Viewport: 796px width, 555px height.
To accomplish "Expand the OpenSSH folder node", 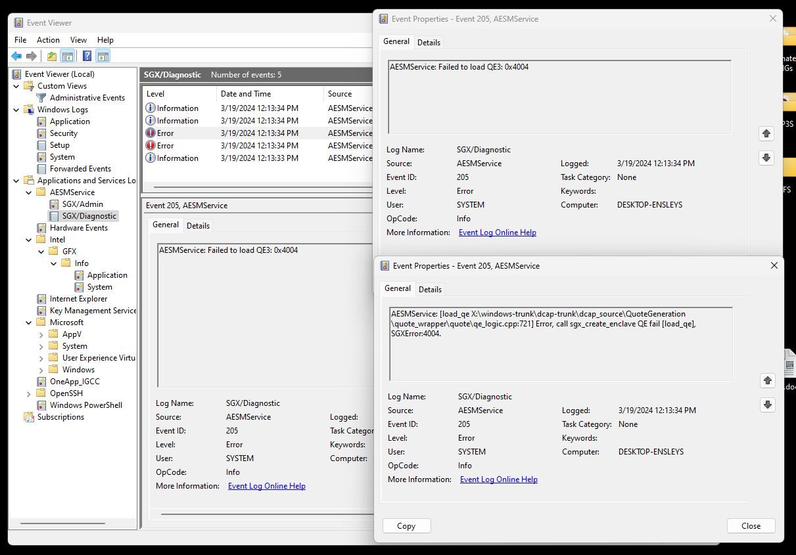I will tap(29, 393).
